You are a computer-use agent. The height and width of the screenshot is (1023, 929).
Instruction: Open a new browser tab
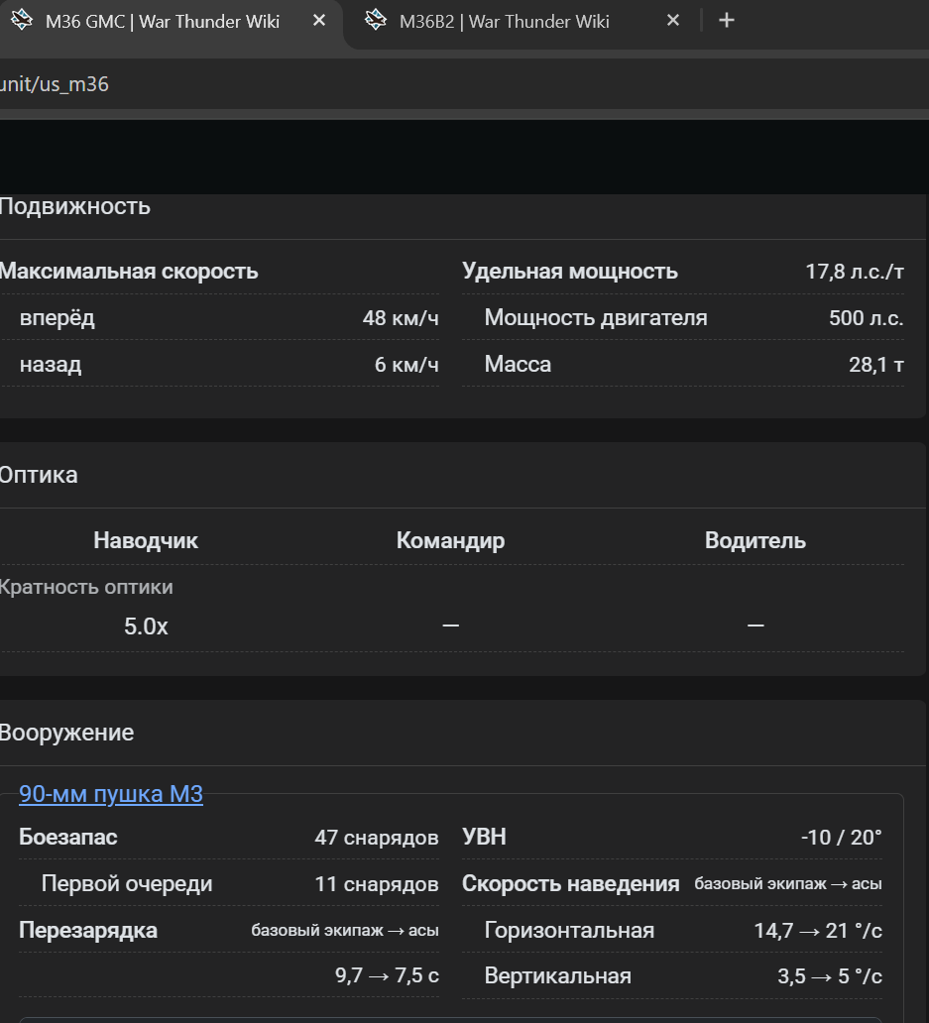(x=726, y=21)
